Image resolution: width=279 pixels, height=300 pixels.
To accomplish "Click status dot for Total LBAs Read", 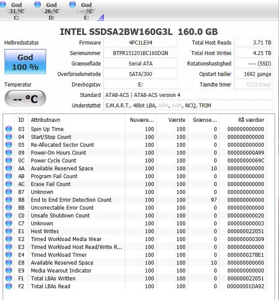I will click(9, 286).
